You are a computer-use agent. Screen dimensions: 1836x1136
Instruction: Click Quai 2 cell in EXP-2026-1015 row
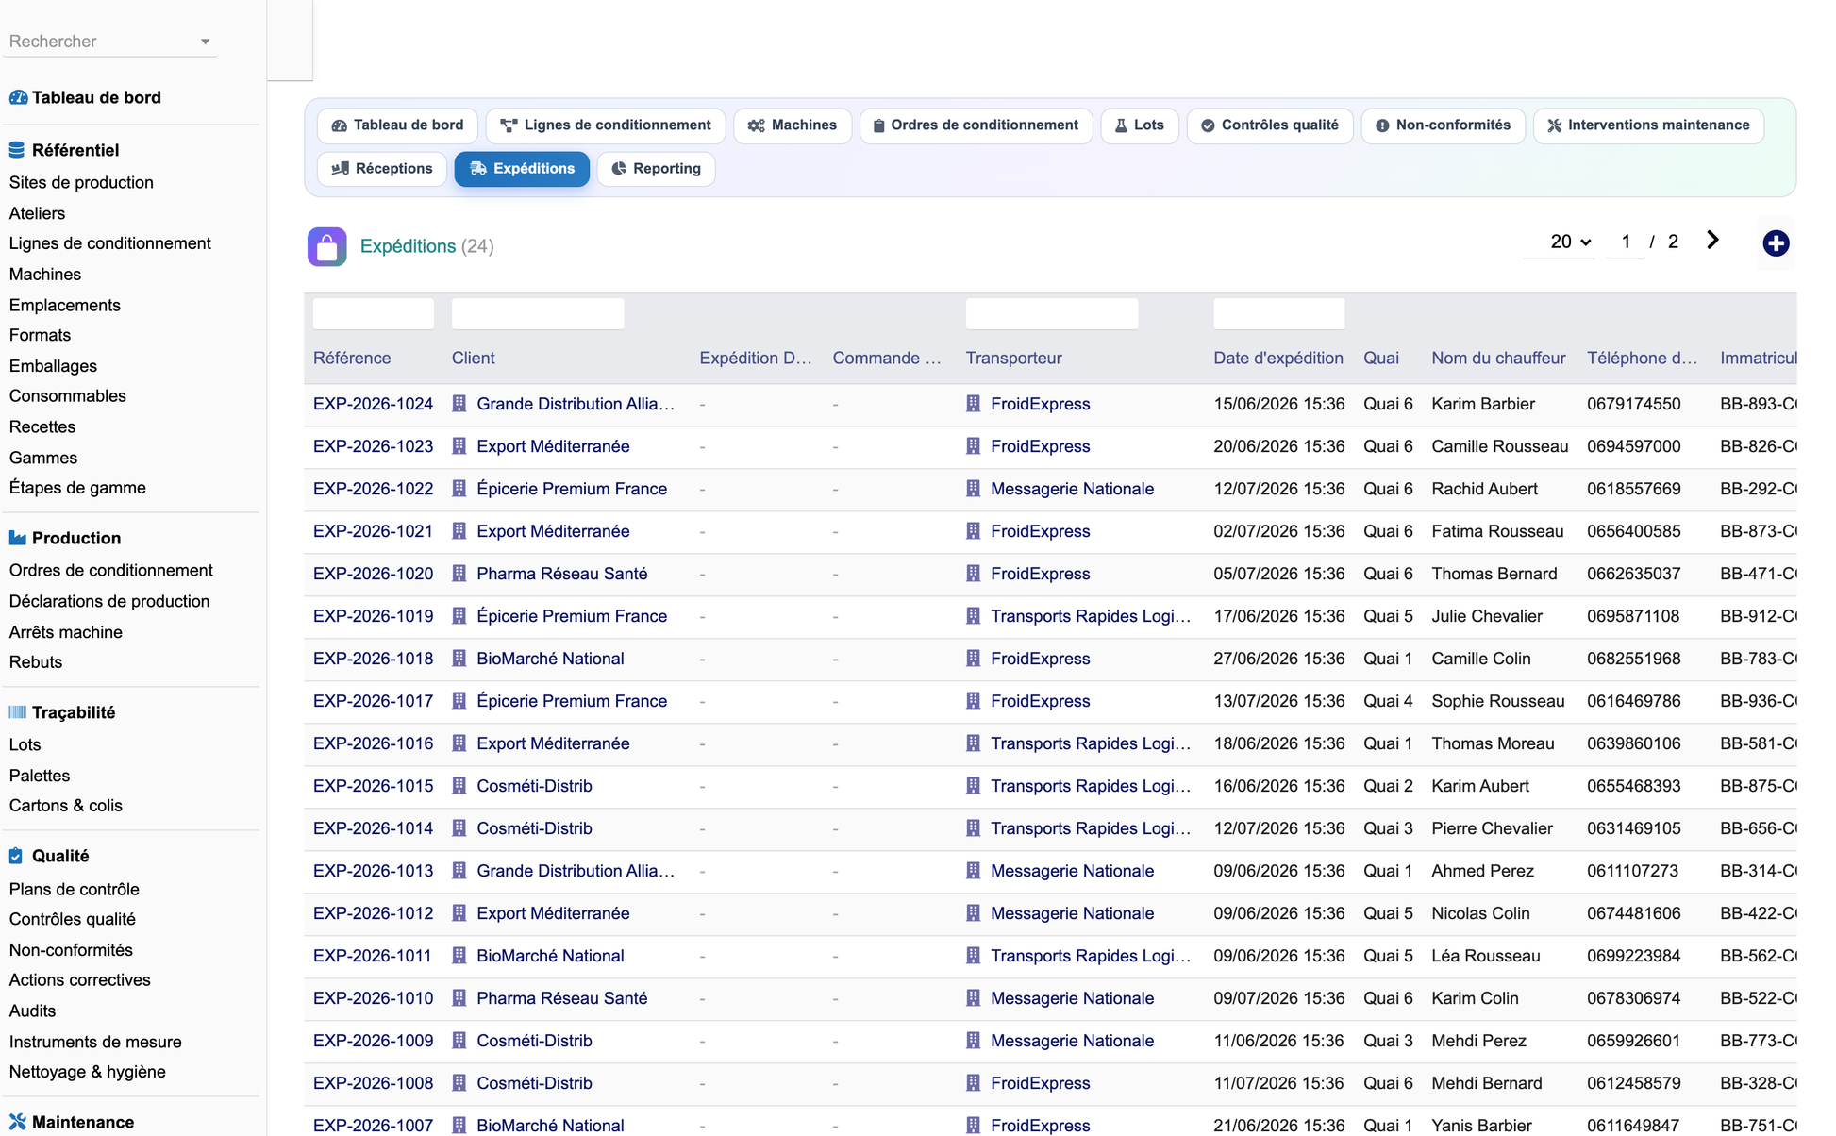[x=1388, y=786]
